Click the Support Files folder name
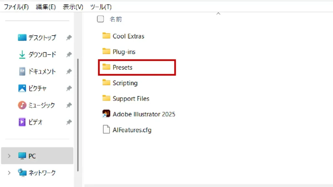This screenshot has height=187, width=333. pyautogui.click(x=131, y=99)
